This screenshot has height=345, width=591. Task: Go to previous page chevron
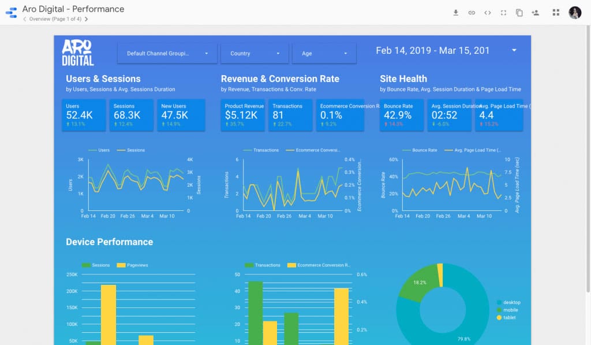coord(24,19)
